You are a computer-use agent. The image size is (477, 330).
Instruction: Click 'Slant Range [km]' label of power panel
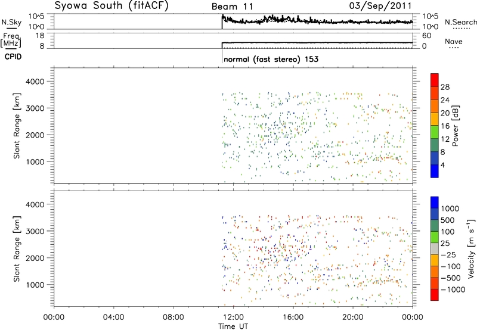[17, 126]
